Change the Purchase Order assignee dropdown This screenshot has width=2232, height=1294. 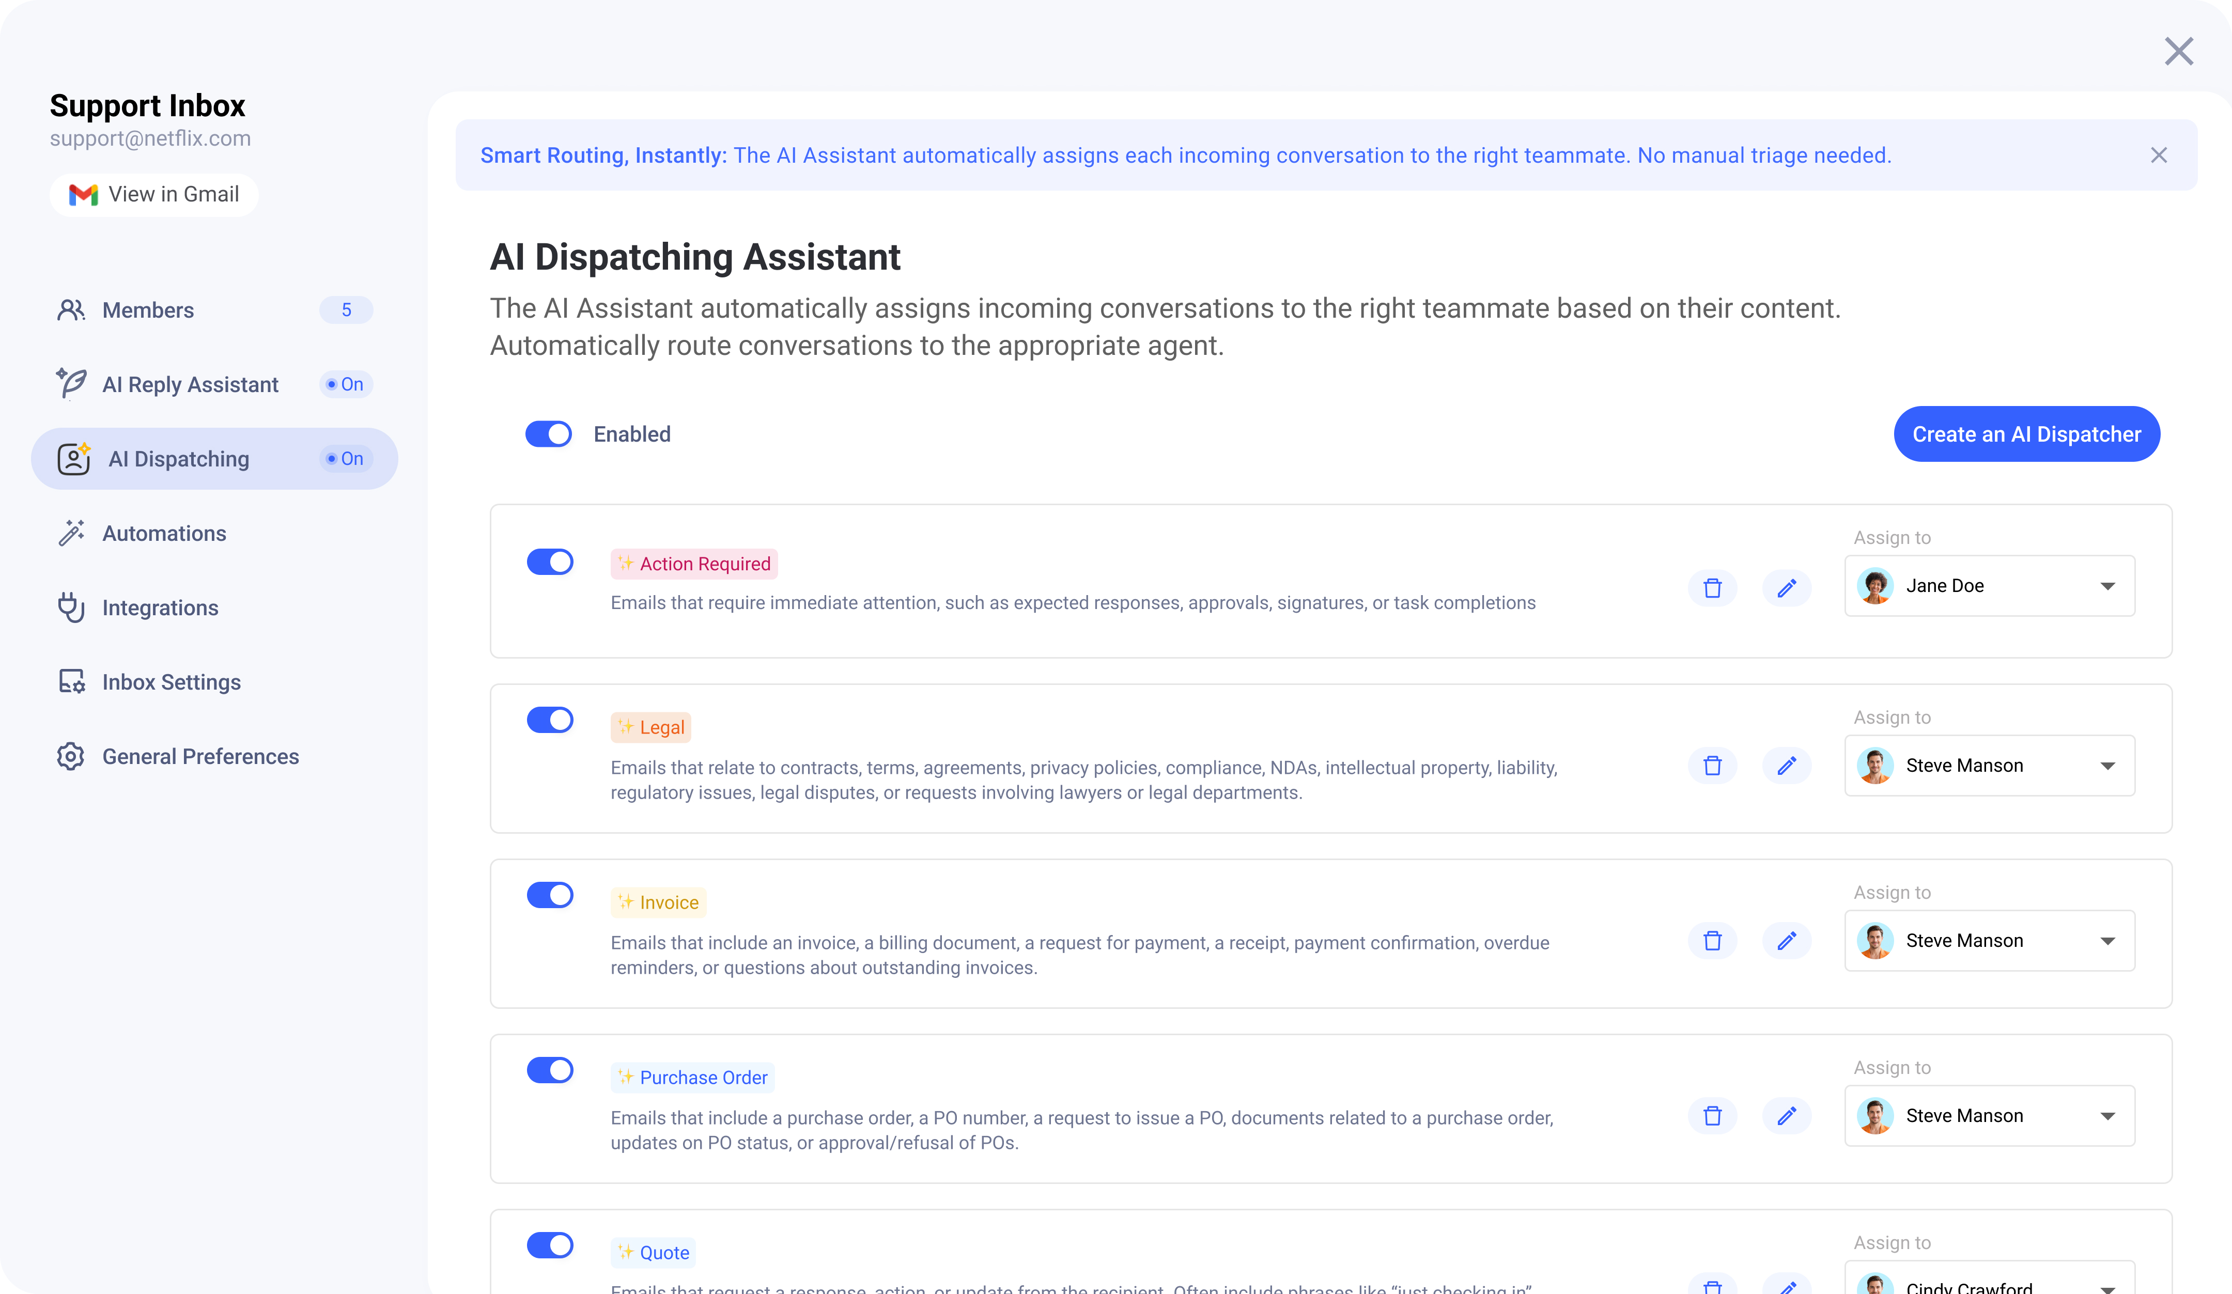(x=1989, y=1116)
